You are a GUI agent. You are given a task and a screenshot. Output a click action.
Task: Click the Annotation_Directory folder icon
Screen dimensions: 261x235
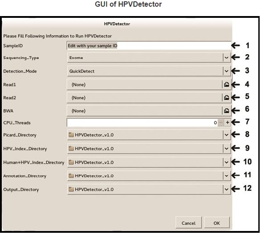(71, 176)
